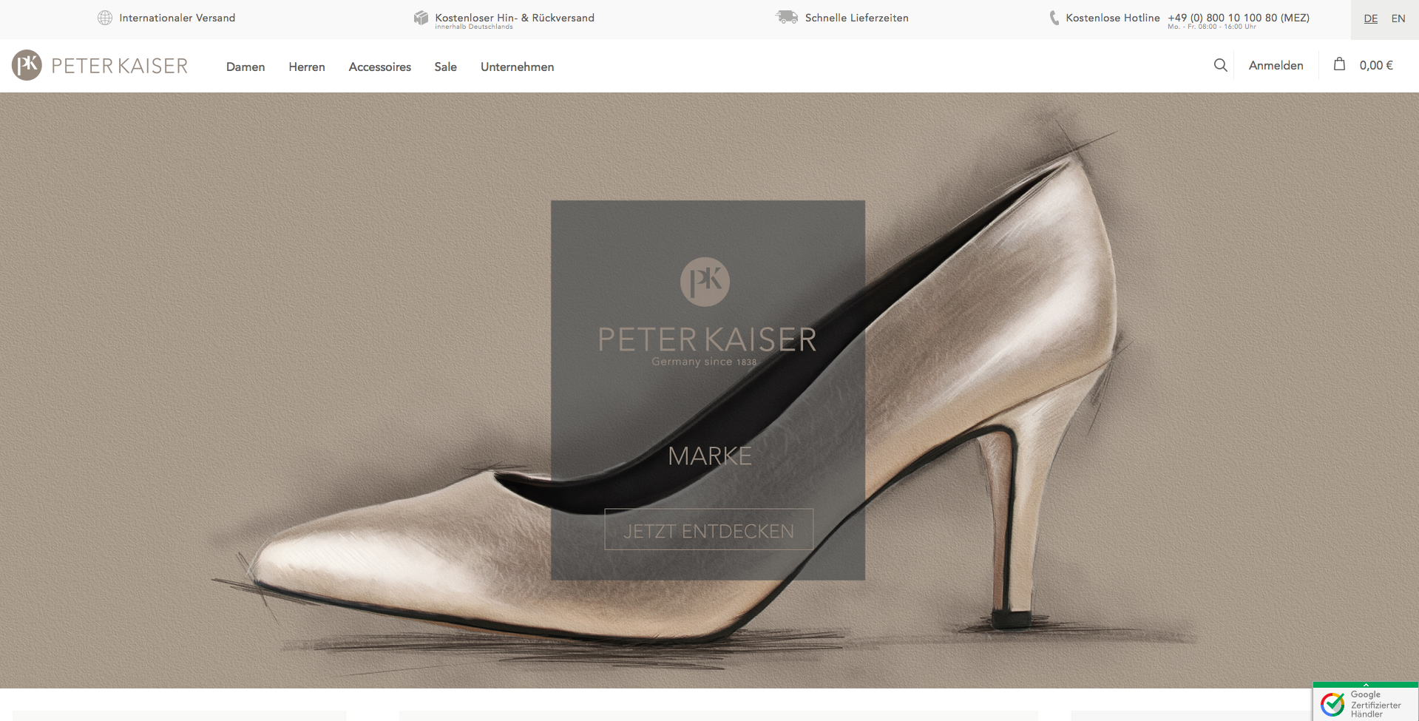Open the Accessoires menu
This screenshot has width=1419, height=721.
pos(379,67)
